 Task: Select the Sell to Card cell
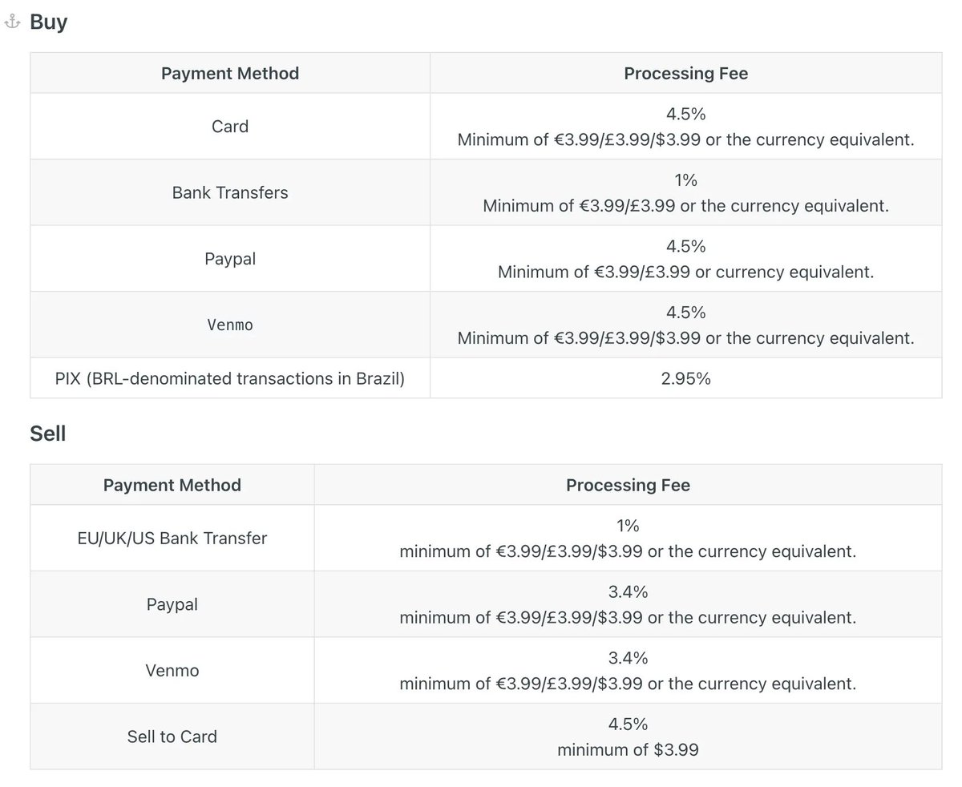pyautogui.click(x=172, y=737)
